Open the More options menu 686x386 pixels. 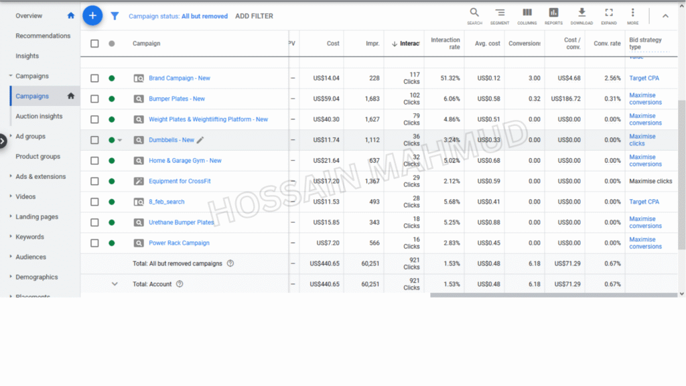click(632, 16)
